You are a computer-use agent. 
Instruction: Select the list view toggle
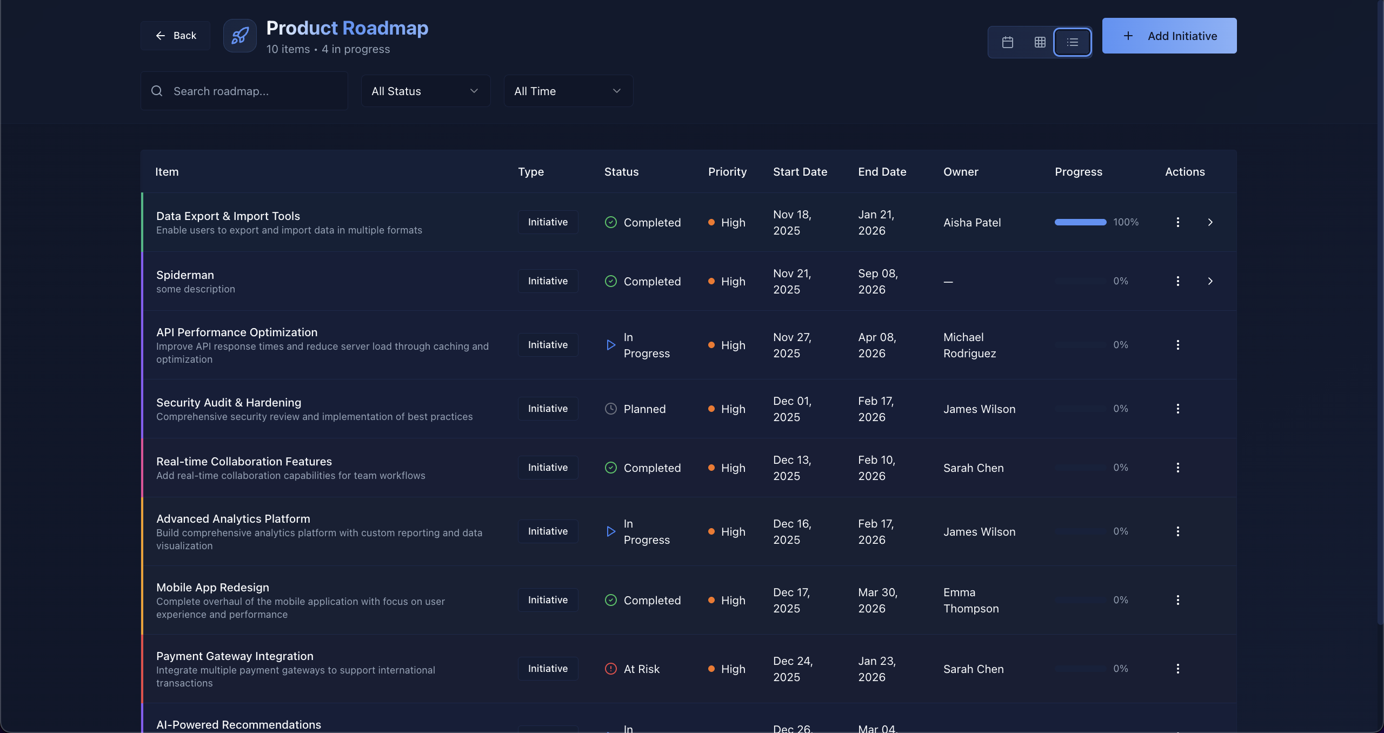[1073, 42]
